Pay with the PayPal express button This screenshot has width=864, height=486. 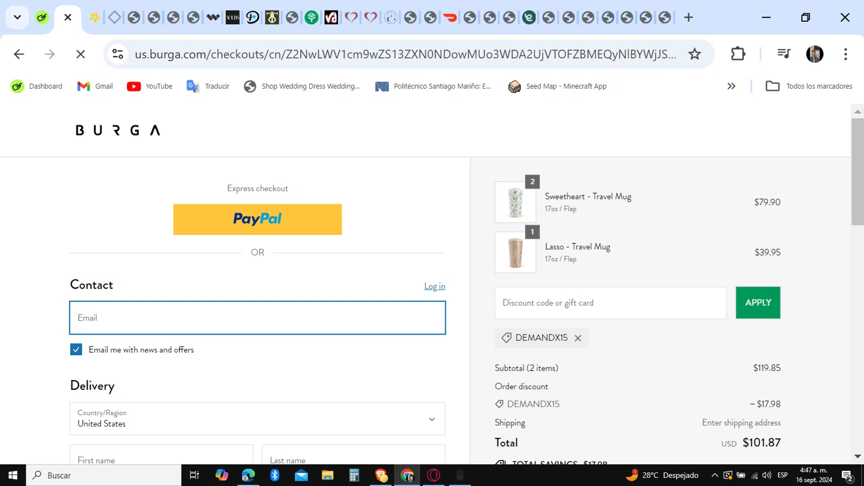tap(257, 219)
